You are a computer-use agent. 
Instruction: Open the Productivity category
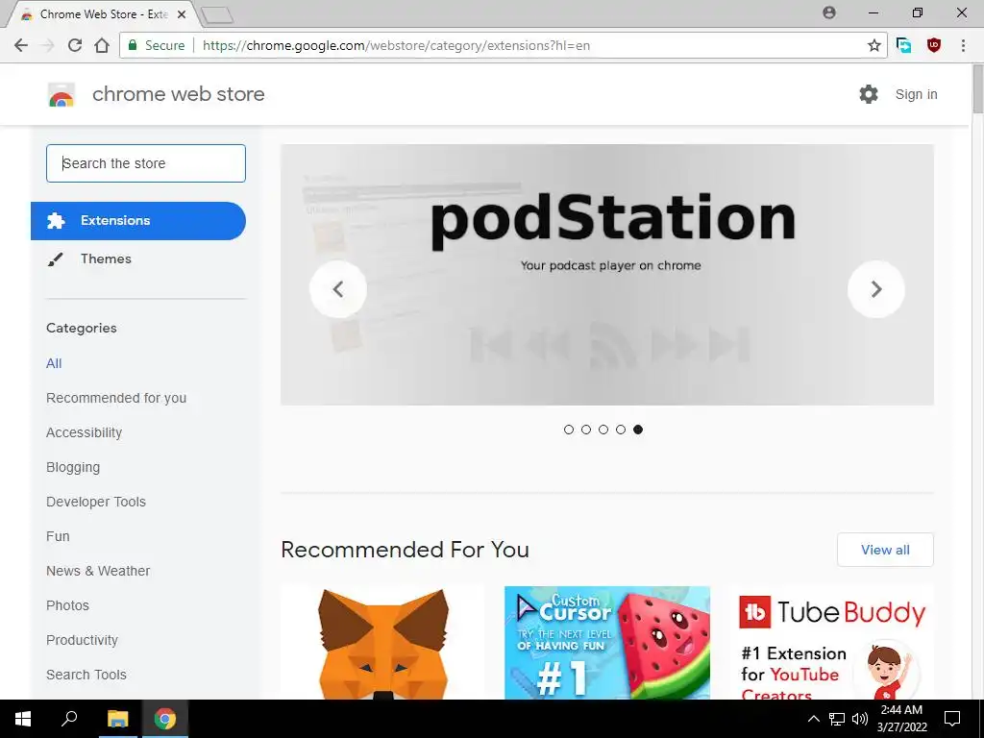(x=83, y=639)
